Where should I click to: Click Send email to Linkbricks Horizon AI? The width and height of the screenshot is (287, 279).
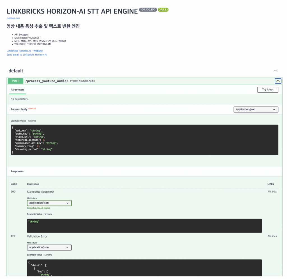(x=27, y=55)
